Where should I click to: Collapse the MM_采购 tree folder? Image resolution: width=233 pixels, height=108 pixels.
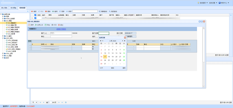pyautogui.click(x=3, y=38)
